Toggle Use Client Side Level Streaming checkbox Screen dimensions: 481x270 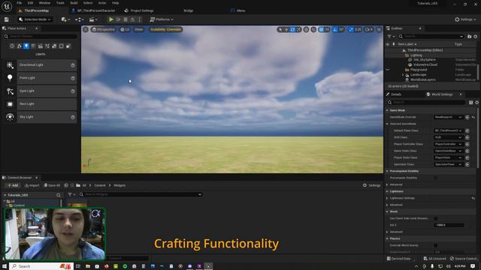436,218
